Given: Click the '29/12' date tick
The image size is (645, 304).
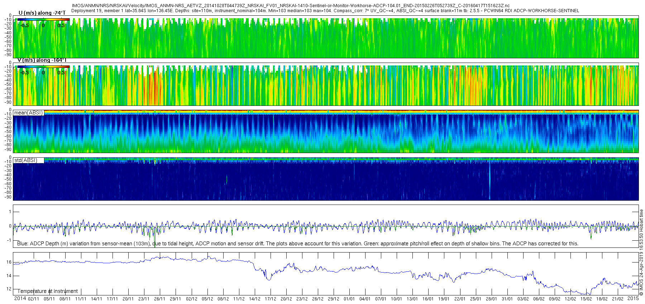Looking at the screenshot, I should 333,299.
